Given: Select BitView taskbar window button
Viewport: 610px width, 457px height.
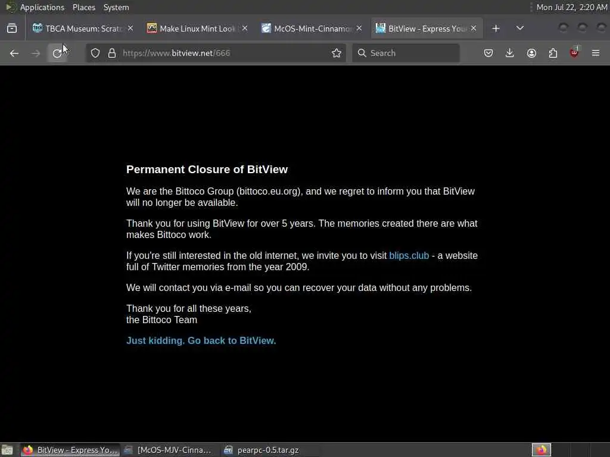Looking at the screenshot, I should coord(70,450).
